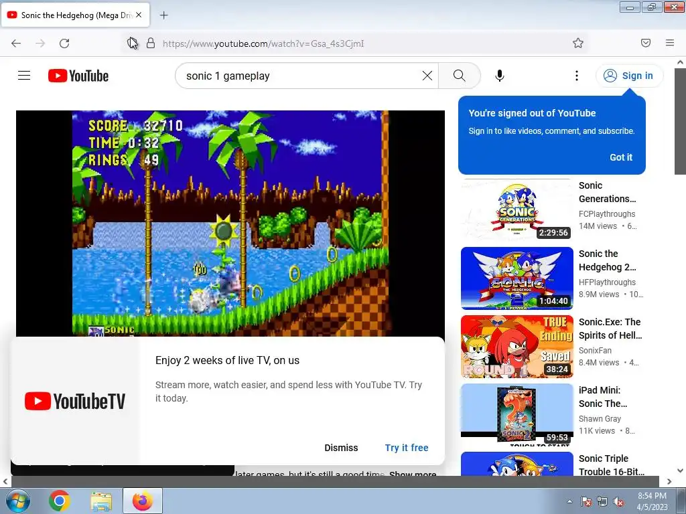The image size is (686, 514).
Task: Show hidden tray icons arrow
Action: pos(569,501)
